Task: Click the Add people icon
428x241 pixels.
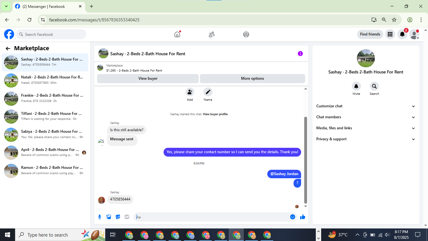Action: click(190, 92)
